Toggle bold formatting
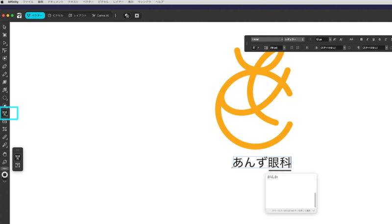This screenshot has width=392, height=224. 361,40
